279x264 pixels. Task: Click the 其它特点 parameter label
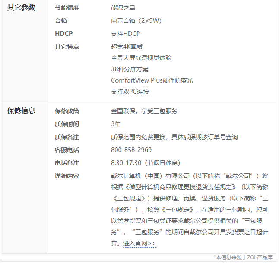coord(67,47)
